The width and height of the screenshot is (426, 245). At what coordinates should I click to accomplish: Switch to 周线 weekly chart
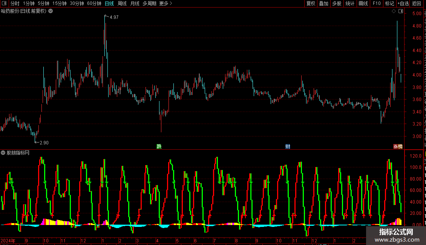pyautogui.click(x=122, y=3)
